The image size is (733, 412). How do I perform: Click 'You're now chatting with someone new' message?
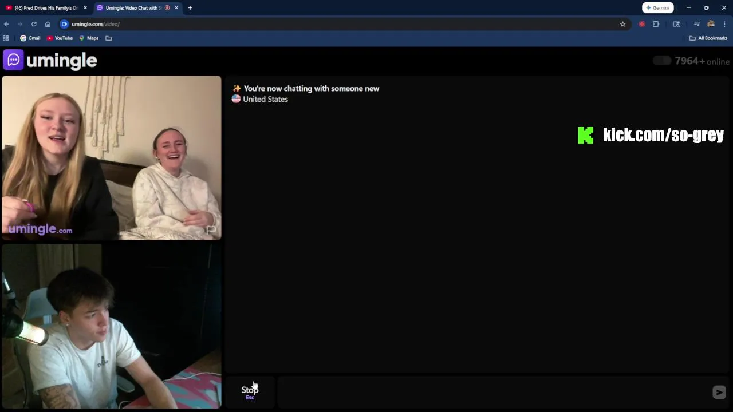[x=312, y=89]
